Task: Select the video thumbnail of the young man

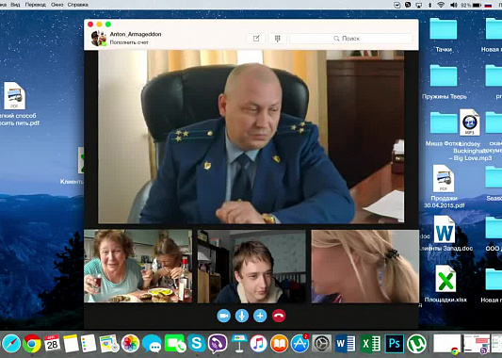Action: click(x=251, y=266)
